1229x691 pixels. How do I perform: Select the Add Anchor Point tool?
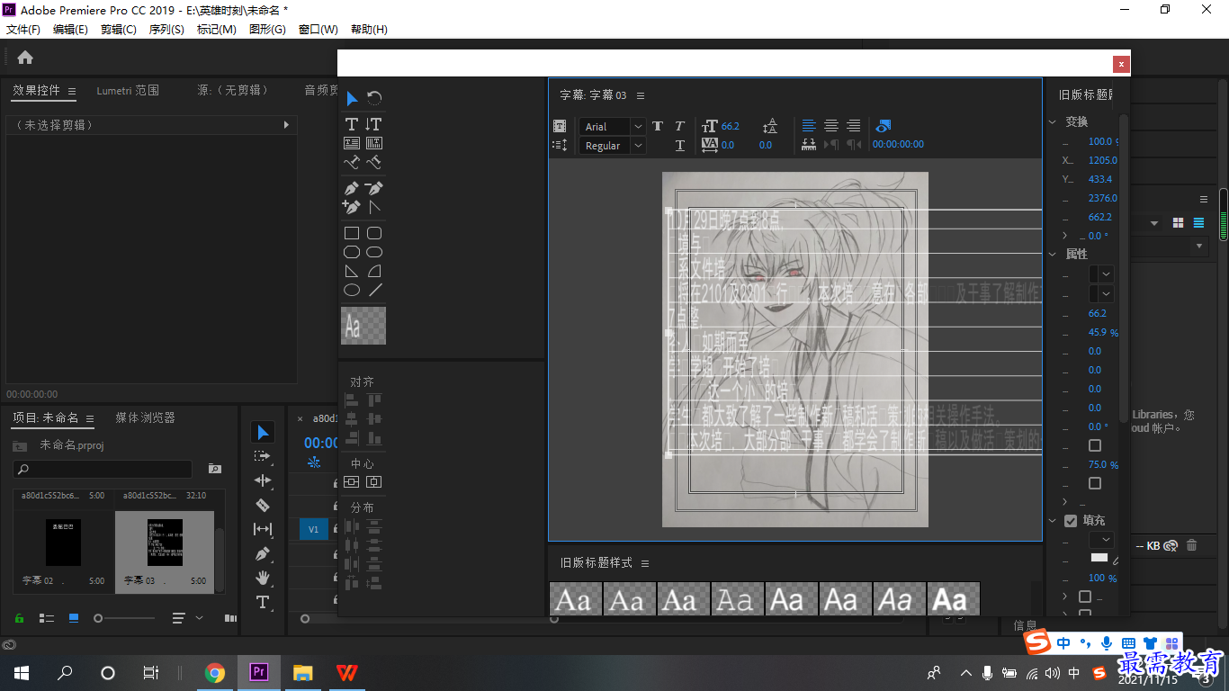pyautogui.click(x=352, y=207)
